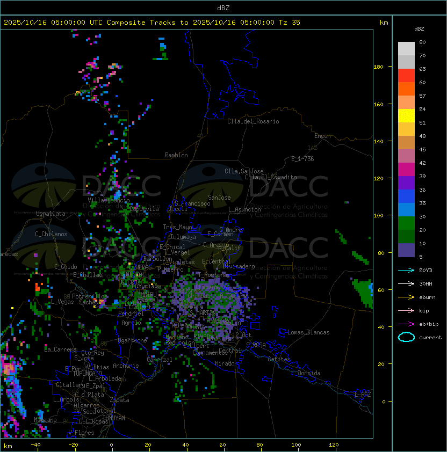Pick the magenta 42–39 dBZ legend swatch
447x452 pixels.
(x=406, y=170)
